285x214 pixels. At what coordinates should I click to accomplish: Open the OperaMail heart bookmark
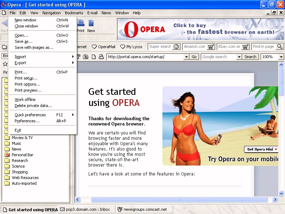coord(104,47)
